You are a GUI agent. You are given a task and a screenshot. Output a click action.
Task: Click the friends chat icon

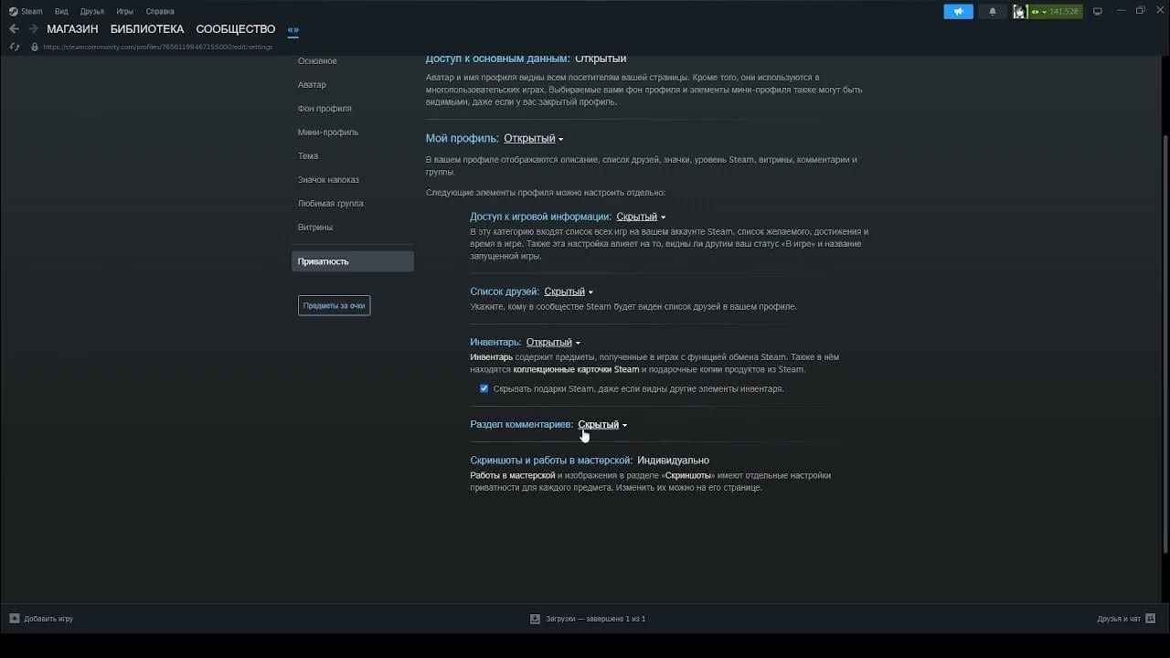[x=1151, y=619]
